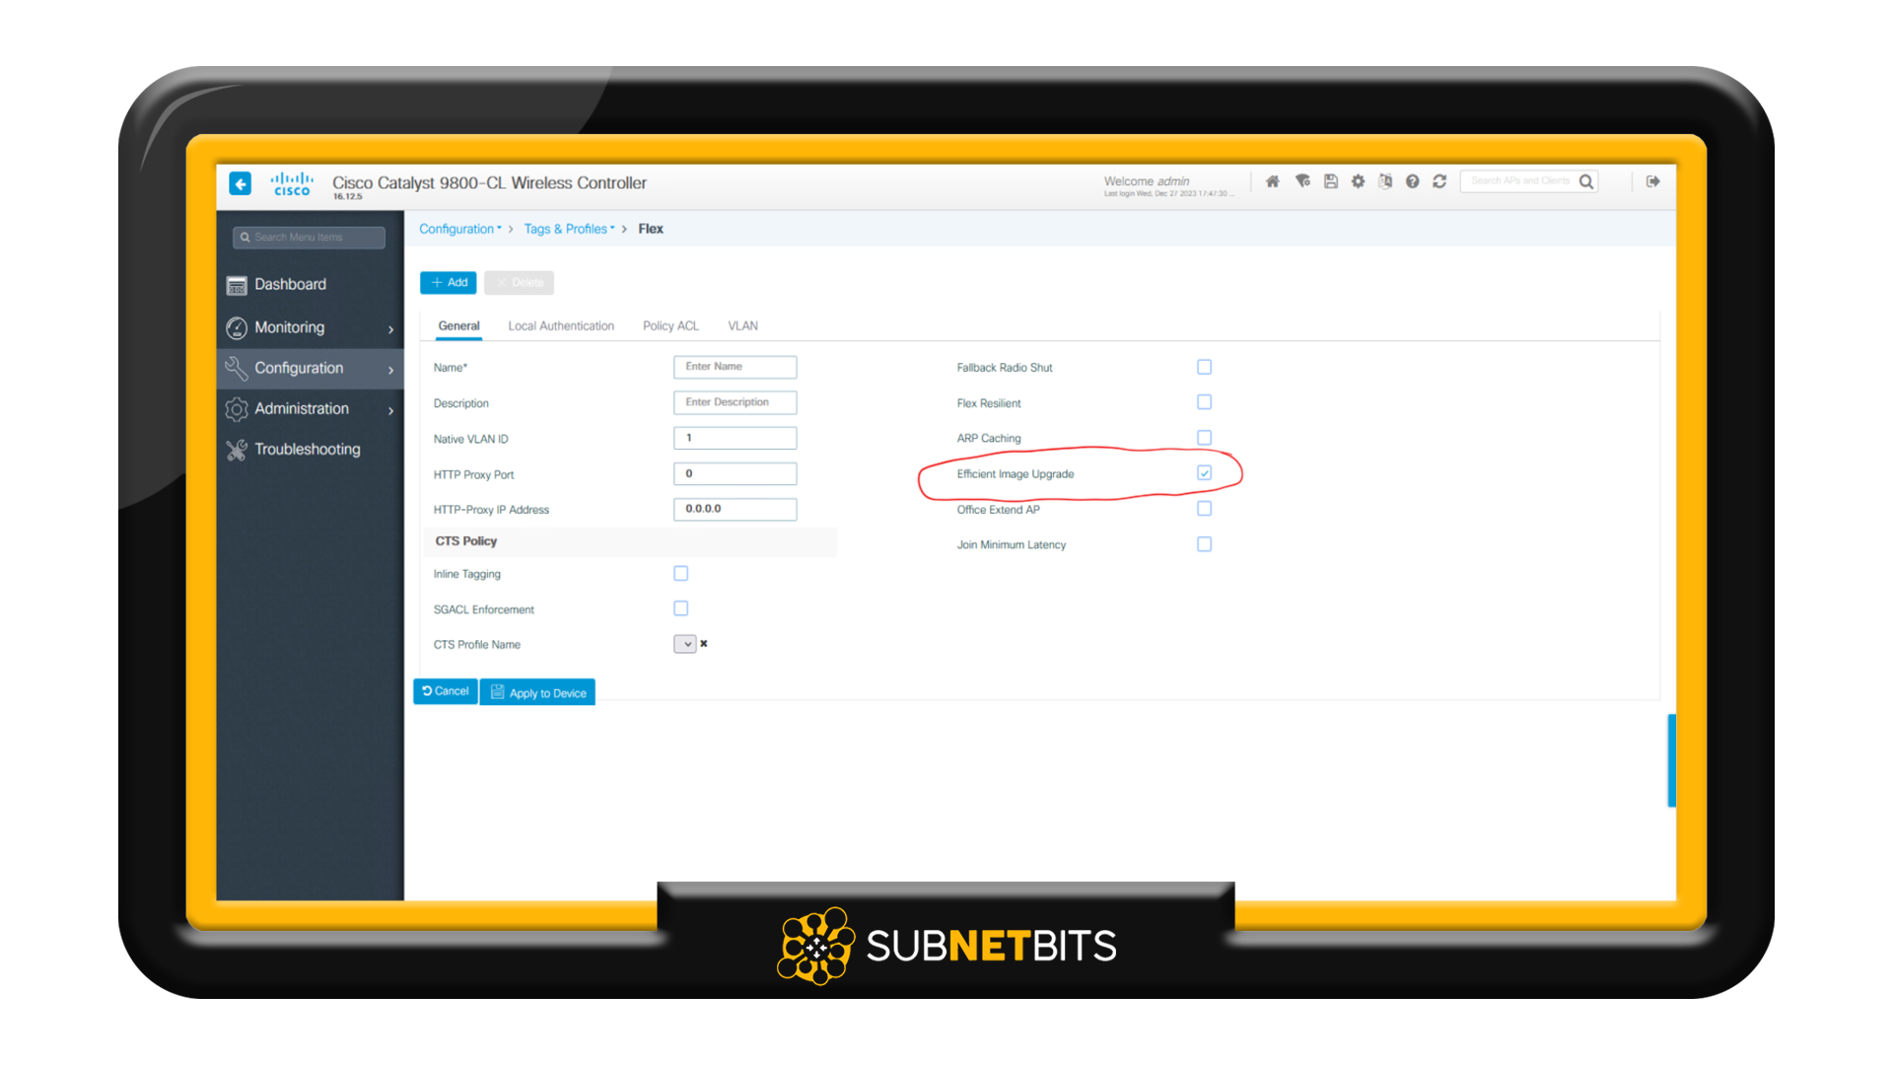Viewport: 1893px width, 1065px height.
Task: Click the logout icon
Action: pos(1653,181)
